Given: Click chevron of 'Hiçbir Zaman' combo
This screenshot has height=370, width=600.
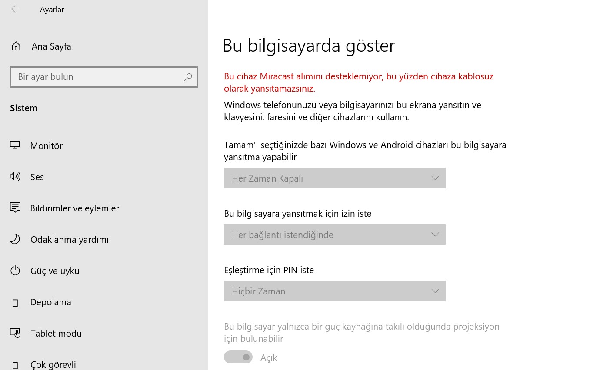Looking at the screenshot, I should click(435, 291).
